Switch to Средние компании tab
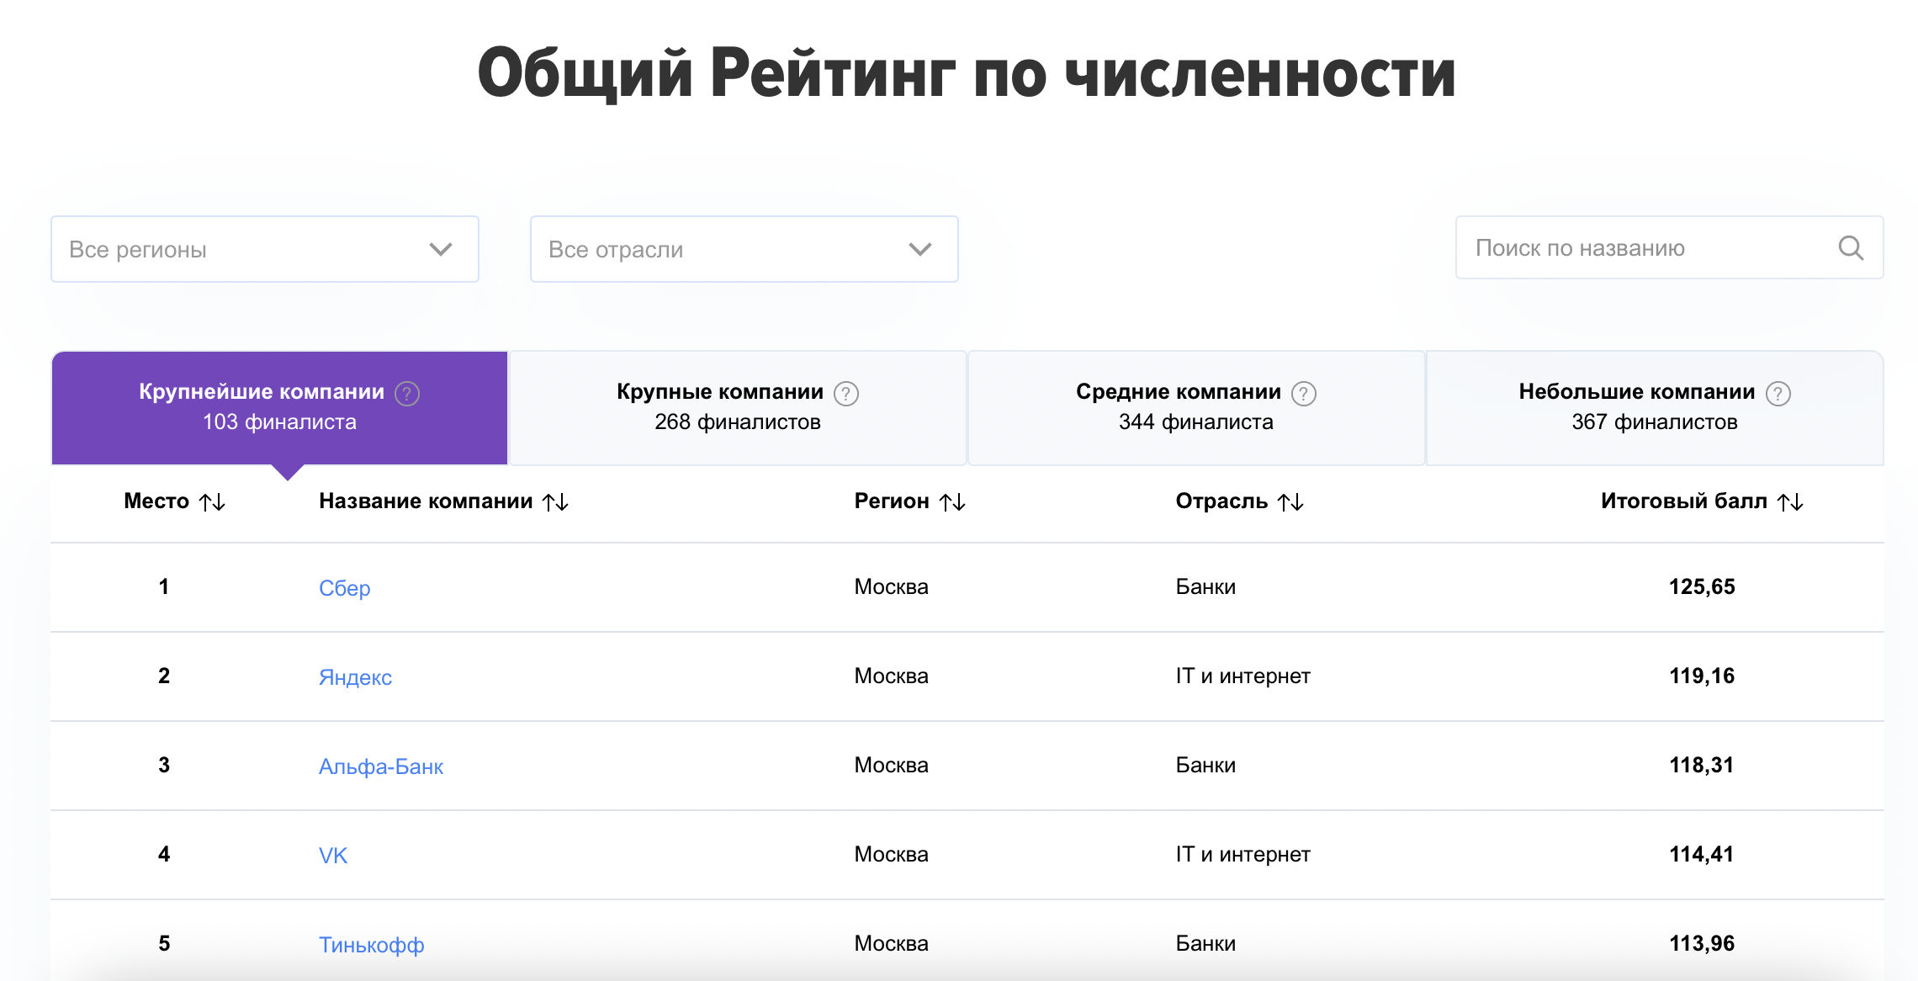This screenshot has width=1918, height=981. click(1196, 407)
